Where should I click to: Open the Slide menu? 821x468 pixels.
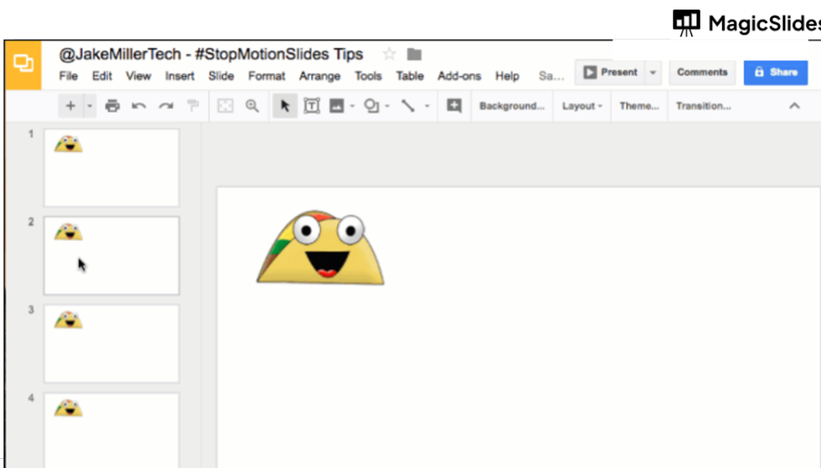pyautogui.click(x=221, y=76)
